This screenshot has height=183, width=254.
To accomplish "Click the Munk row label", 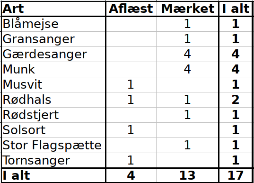I will click(53, 69).
